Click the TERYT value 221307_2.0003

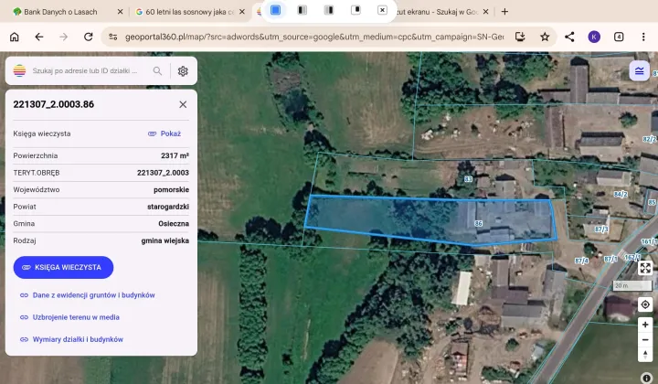(163, 173)
